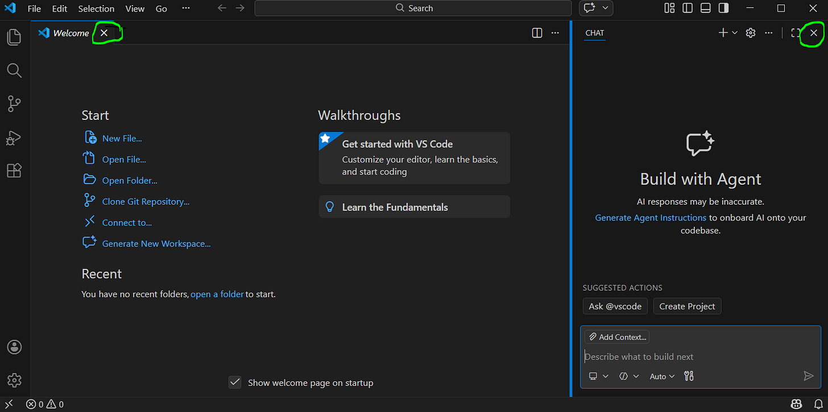Show errors and warnings count in status bar
The height and width of the screenshot is (412, 828).
45,405
